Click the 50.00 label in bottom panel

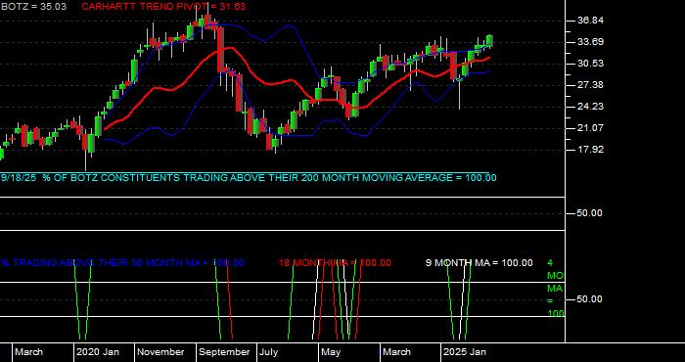click(x=591, y=299)
